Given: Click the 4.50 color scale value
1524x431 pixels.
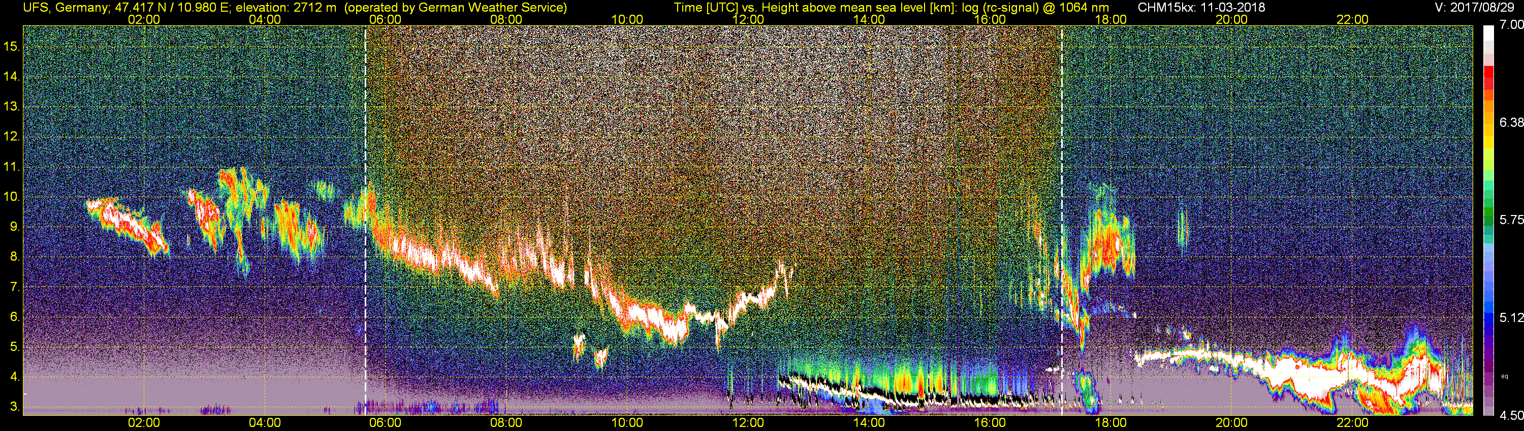Looking at the screenshot, I should pyautogui.click(x=1512, y=416).
